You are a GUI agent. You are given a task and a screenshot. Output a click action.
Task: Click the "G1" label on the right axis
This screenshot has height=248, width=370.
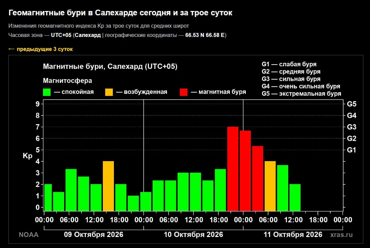point(352,150)
